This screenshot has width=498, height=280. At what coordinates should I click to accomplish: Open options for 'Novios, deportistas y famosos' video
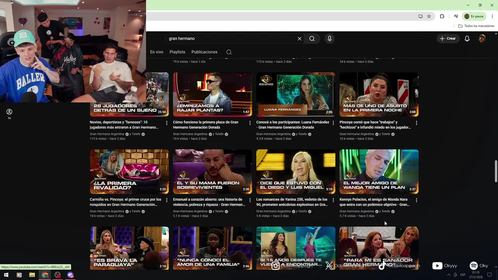tap(167, 123)
